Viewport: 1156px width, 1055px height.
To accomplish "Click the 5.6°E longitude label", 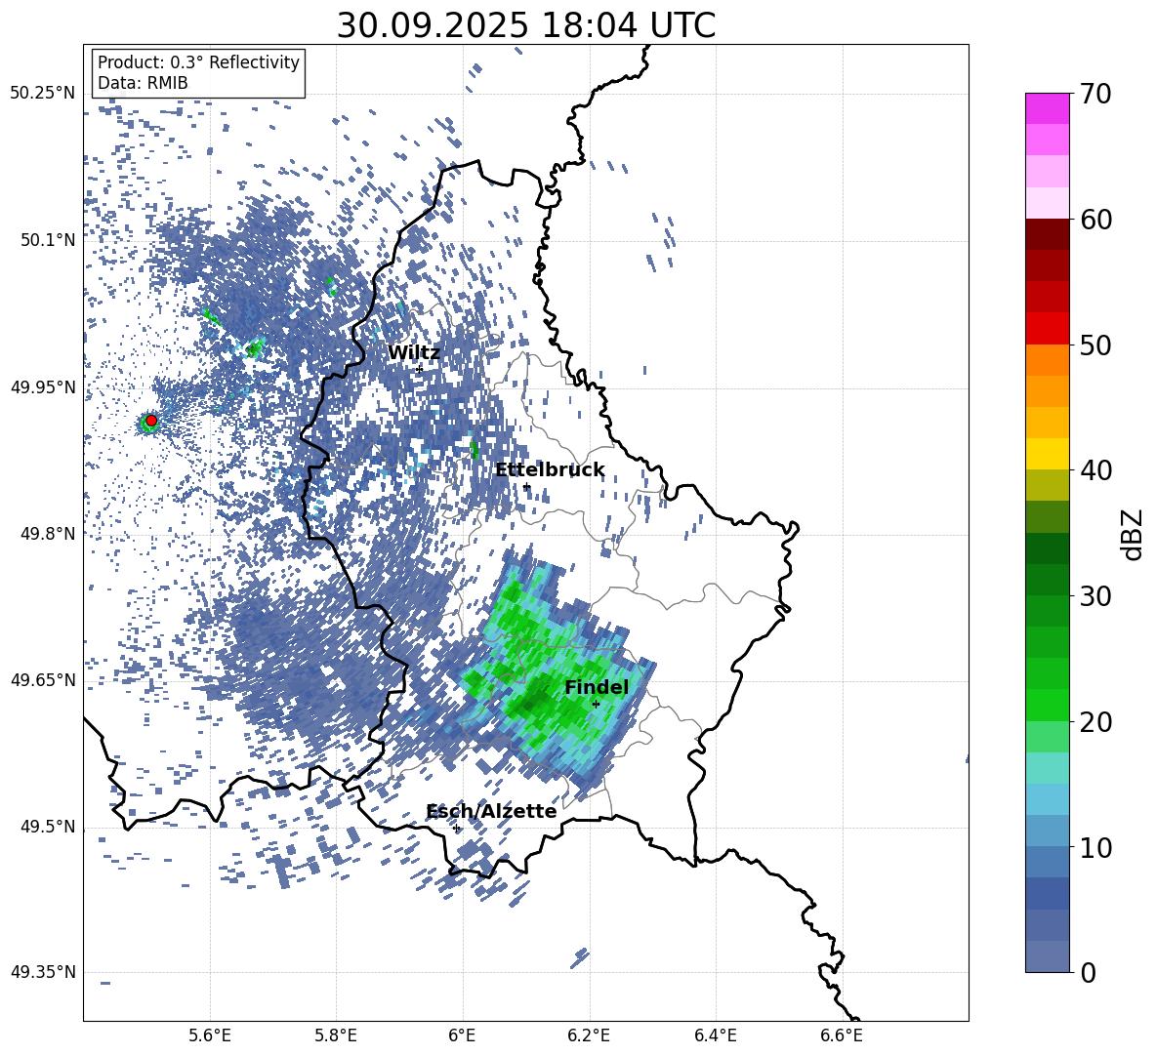I will tap(210, 1035).
